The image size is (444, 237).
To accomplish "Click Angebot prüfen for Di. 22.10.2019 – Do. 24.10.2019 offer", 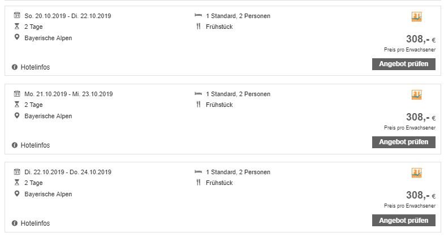I will (x=403, y=220).
